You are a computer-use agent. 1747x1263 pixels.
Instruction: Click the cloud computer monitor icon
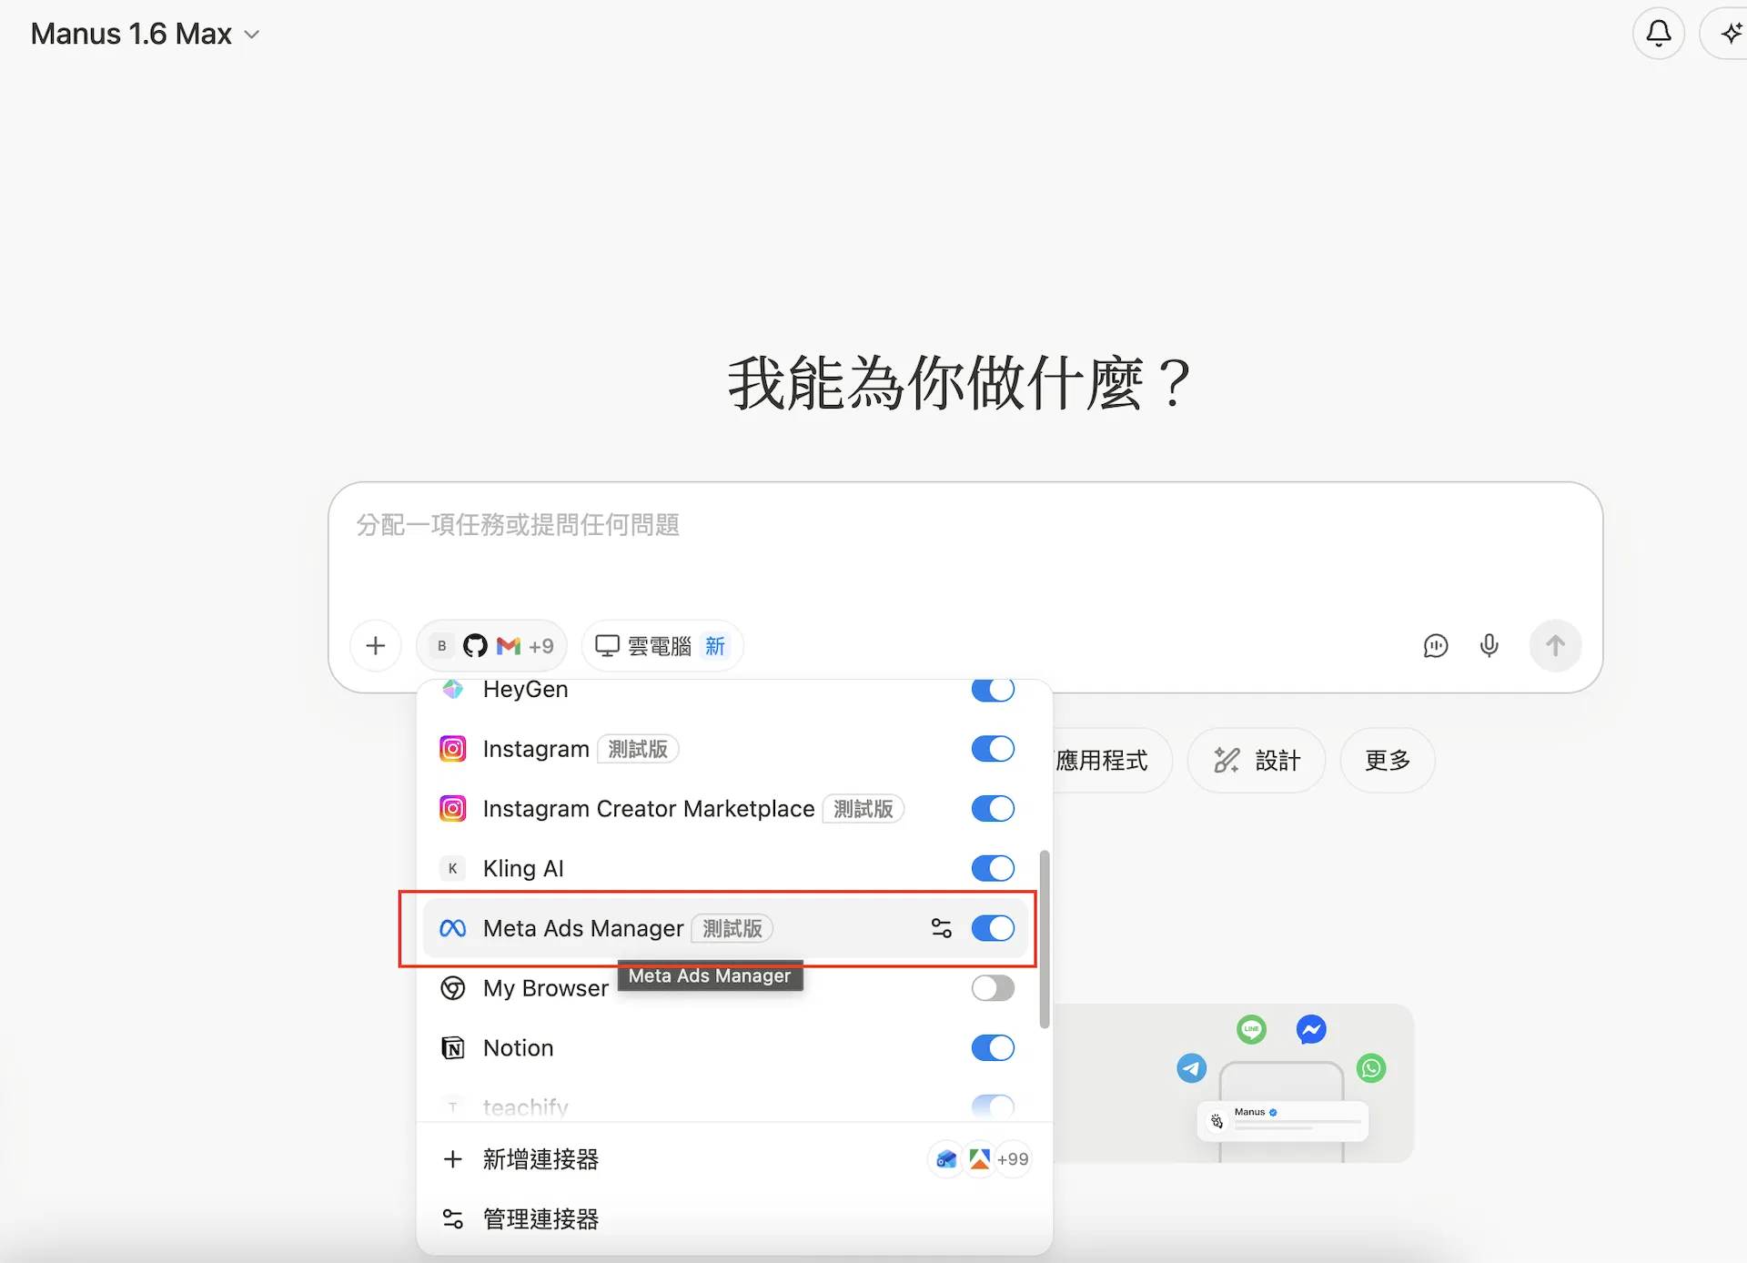pos(607,646)
